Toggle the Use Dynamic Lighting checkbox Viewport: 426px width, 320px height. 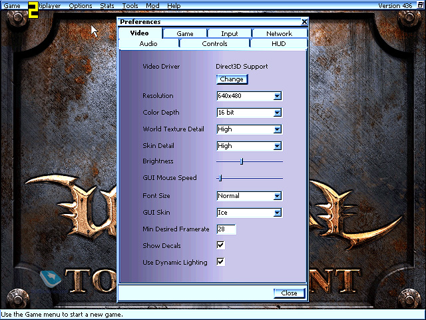pyautogui.click(x=220, y=262)
